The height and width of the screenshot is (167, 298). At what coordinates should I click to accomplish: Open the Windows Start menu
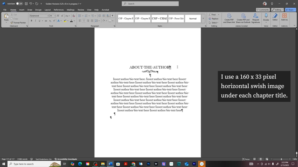pos(3,164)
